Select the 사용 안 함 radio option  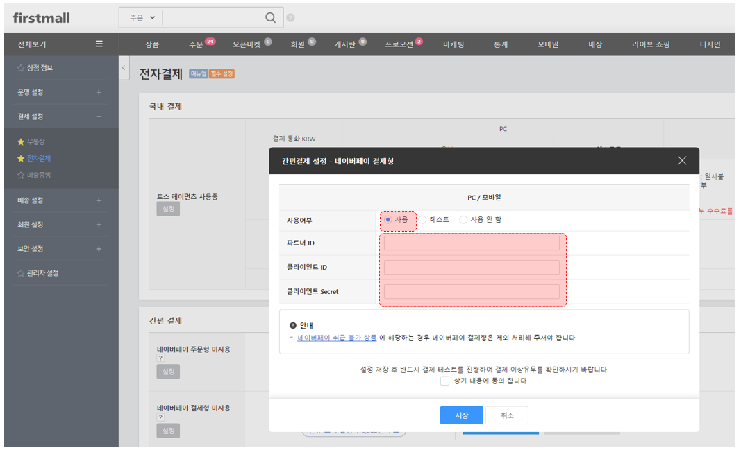[x=464, y=220]
